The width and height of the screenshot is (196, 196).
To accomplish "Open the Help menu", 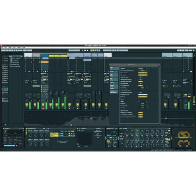I will 24,48.
